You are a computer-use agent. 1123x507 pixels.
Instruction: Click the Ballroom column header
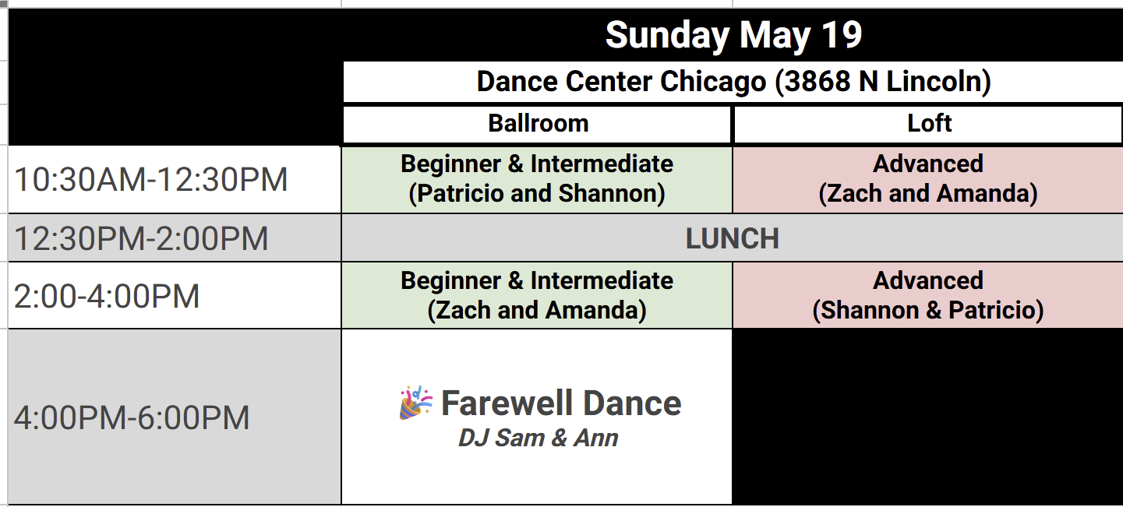(537, 124)
